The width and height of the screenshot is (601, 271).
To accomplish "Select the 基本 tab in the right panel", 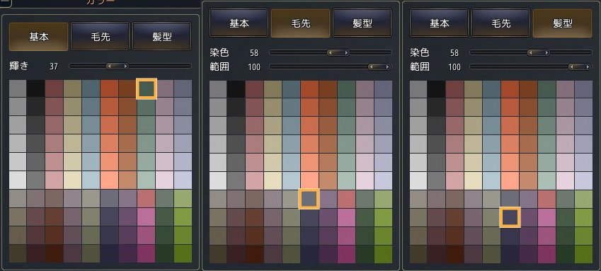I will (x=440, y=23).
